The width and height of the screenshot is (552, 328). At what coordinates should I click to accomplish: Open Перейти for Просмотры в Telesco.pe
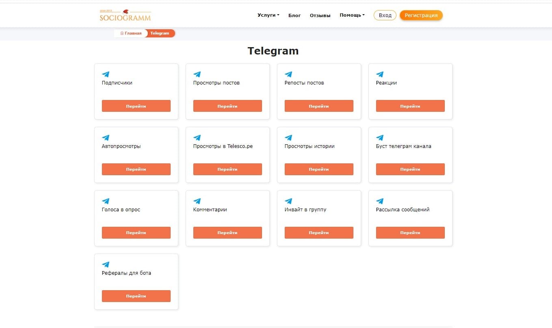coord(227,169)
